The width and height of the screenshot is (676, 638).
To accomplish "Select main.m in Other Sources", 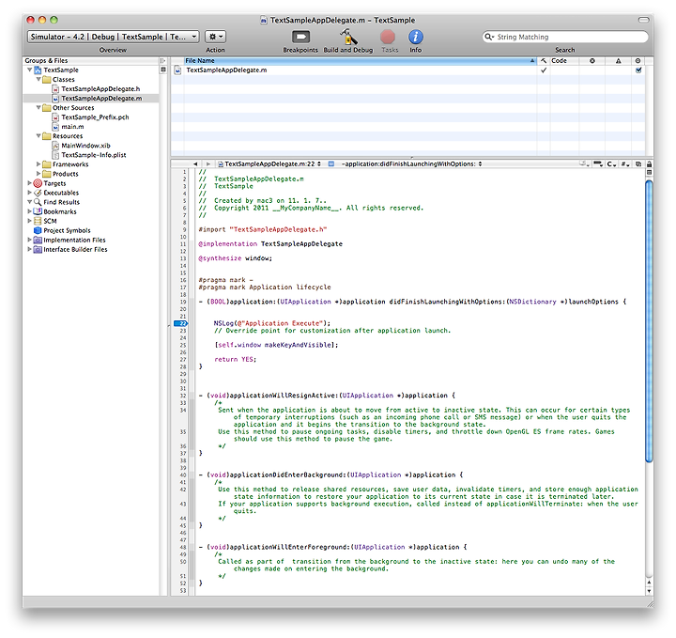I will pos(72,127).
